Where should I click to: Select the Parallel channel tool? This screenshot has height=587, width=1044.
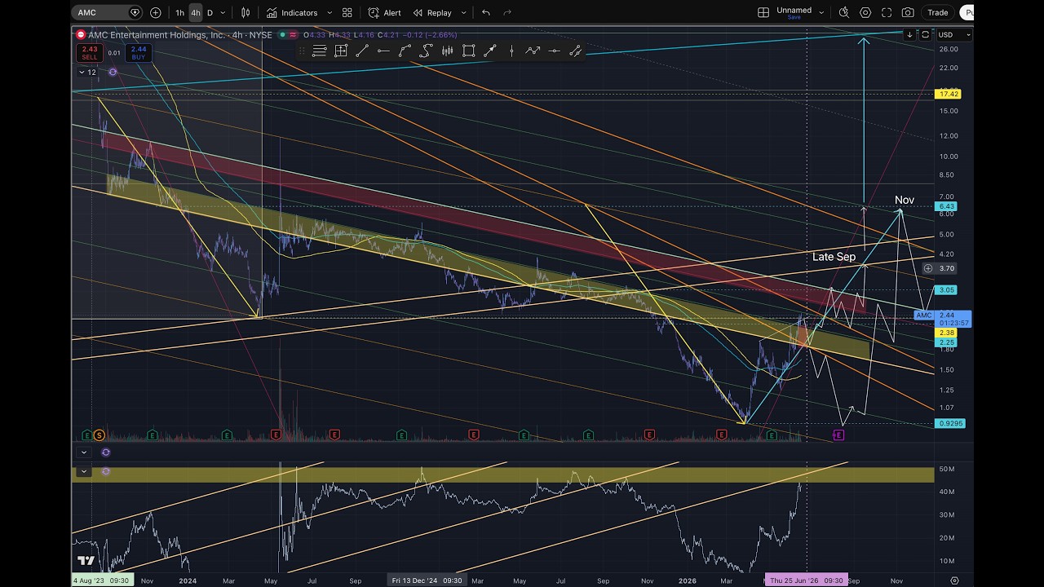click(575, 51)
